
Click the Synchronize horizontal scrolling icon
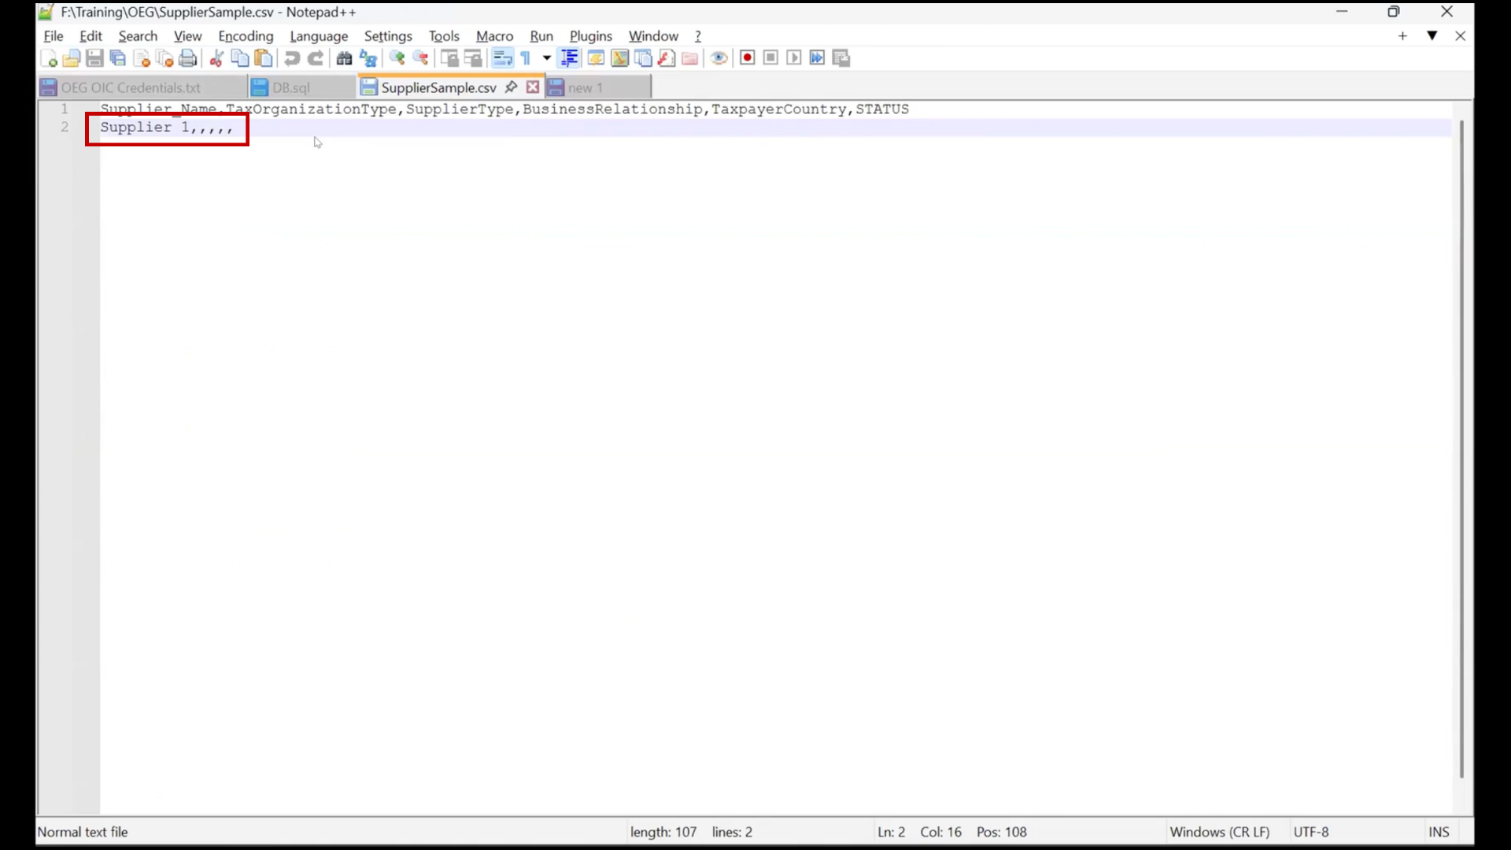coord(473,58)
